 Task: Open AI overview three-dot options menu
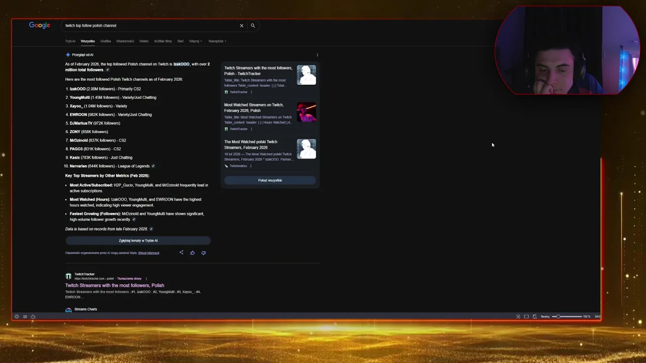[x=317, y=55]
